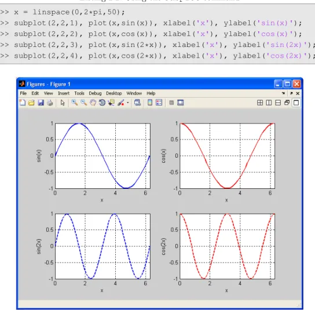Maximize the Figures window
The image size is (315, 310).
point(287,84)
